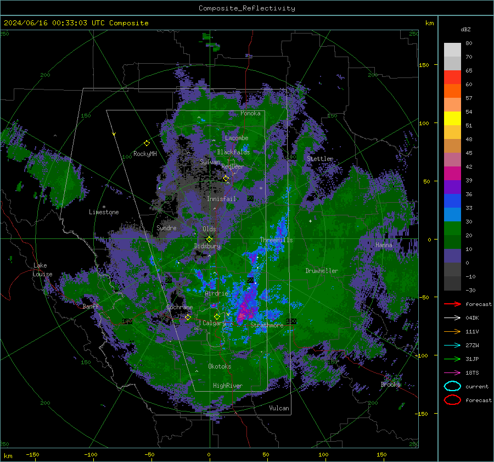Click the -150 tick on the bottom axis
The image size is (494, 462).
32,454
